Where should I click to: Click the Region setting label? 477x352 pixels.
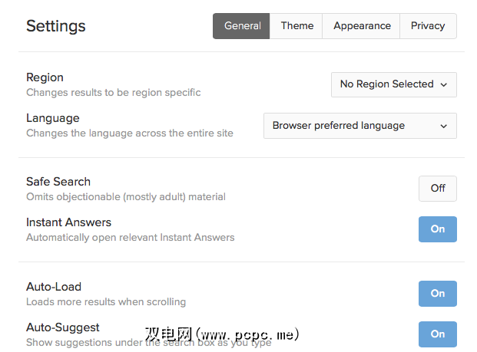45,77
